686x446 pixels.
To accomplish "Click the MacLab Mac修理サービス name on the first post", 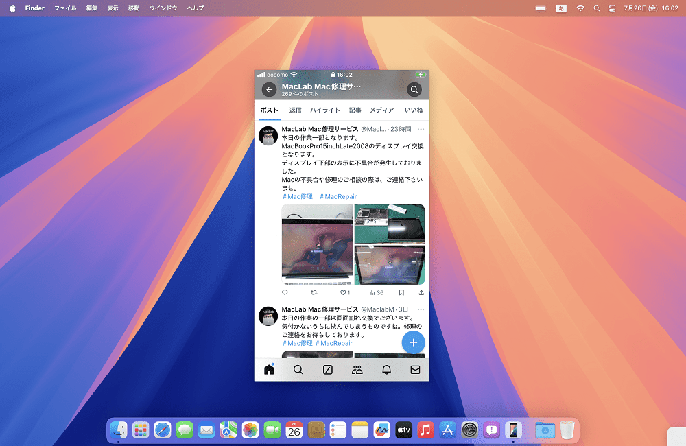I will coord(320,129).
